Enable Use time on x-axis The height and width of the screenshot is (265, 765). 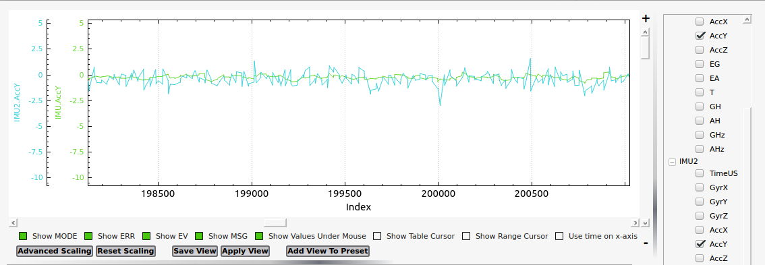[560, 236]
